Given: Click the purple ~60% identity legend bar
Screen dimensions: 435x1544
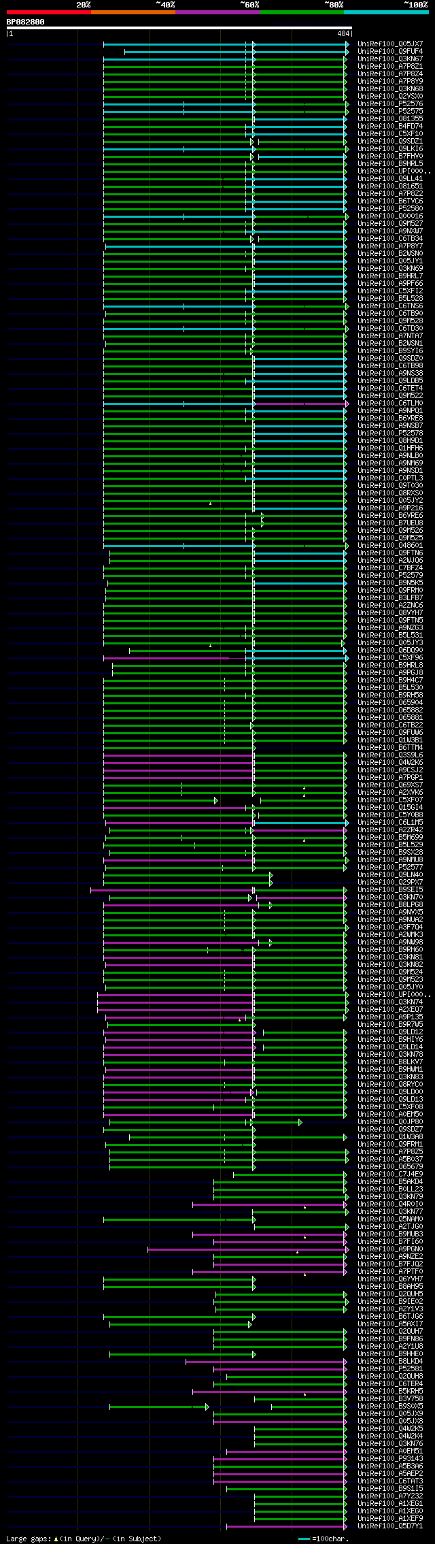Looking at the screenshot, I should click(x=217, y=12).
